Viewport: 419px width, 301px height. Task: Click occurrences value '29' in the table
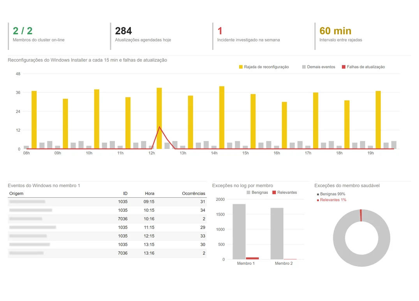point(203,227)
